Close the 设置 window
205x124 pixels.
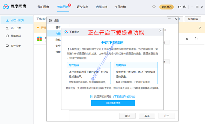pos(176,19)
